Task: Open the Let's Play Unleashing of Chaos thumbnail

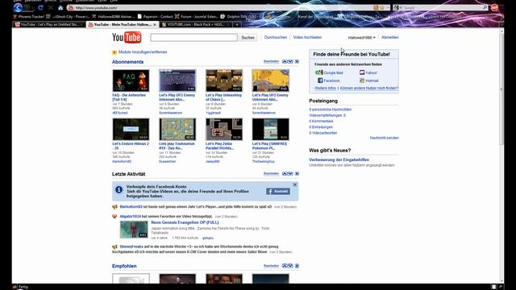Action: click(x=224, y=81)
